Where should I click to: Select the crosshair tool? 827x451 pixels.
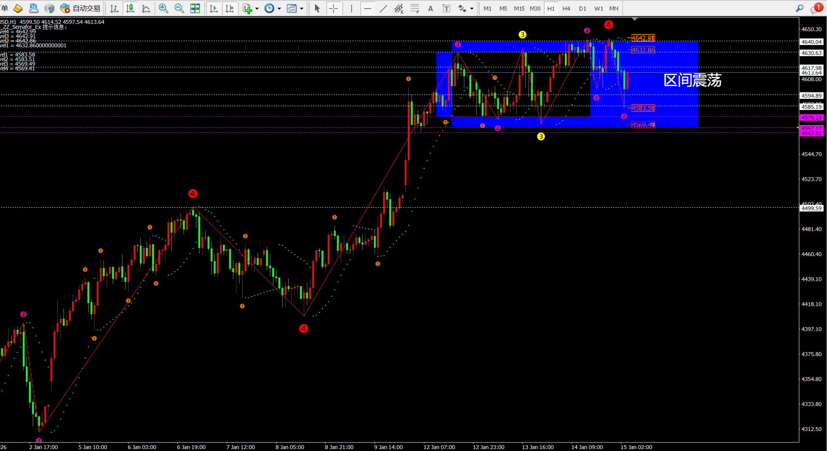pos(333,8)
